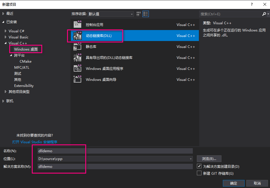Enable 'New GIT repository' (新建 GIT 存储库) checkbox
The height and width of the screenshot is (188, 270).
click(199, 173)
